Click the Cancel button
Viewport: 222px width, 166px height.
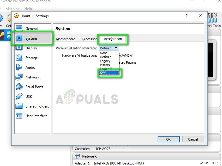click(193, 139)
